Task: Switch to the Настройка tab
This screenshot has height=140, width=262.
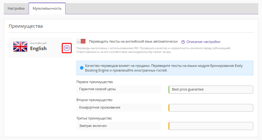Action: point(16,8)
